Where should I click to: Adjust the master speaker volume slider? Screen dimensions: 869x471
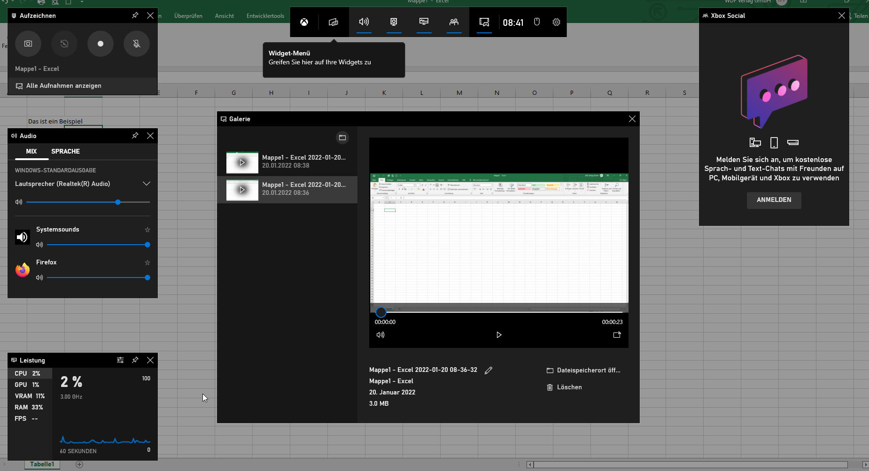[x=88, y=202]
